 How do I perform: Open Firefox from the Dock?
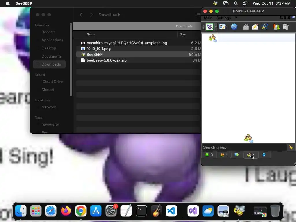coord(66,211)
